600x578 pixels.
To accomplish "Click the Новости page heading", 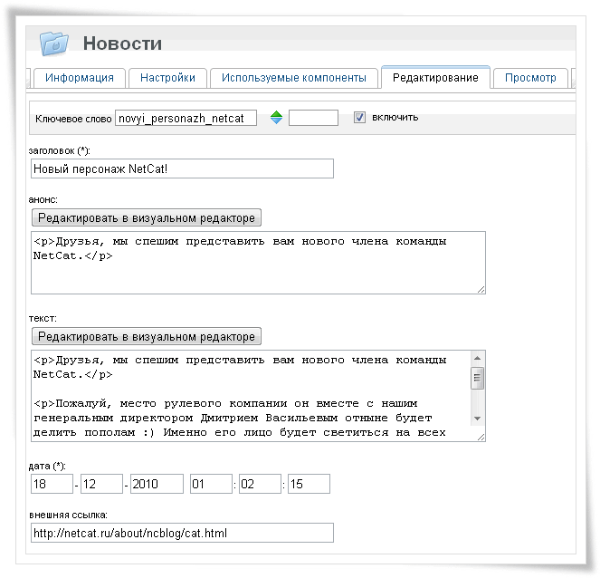I will [122, 43].
